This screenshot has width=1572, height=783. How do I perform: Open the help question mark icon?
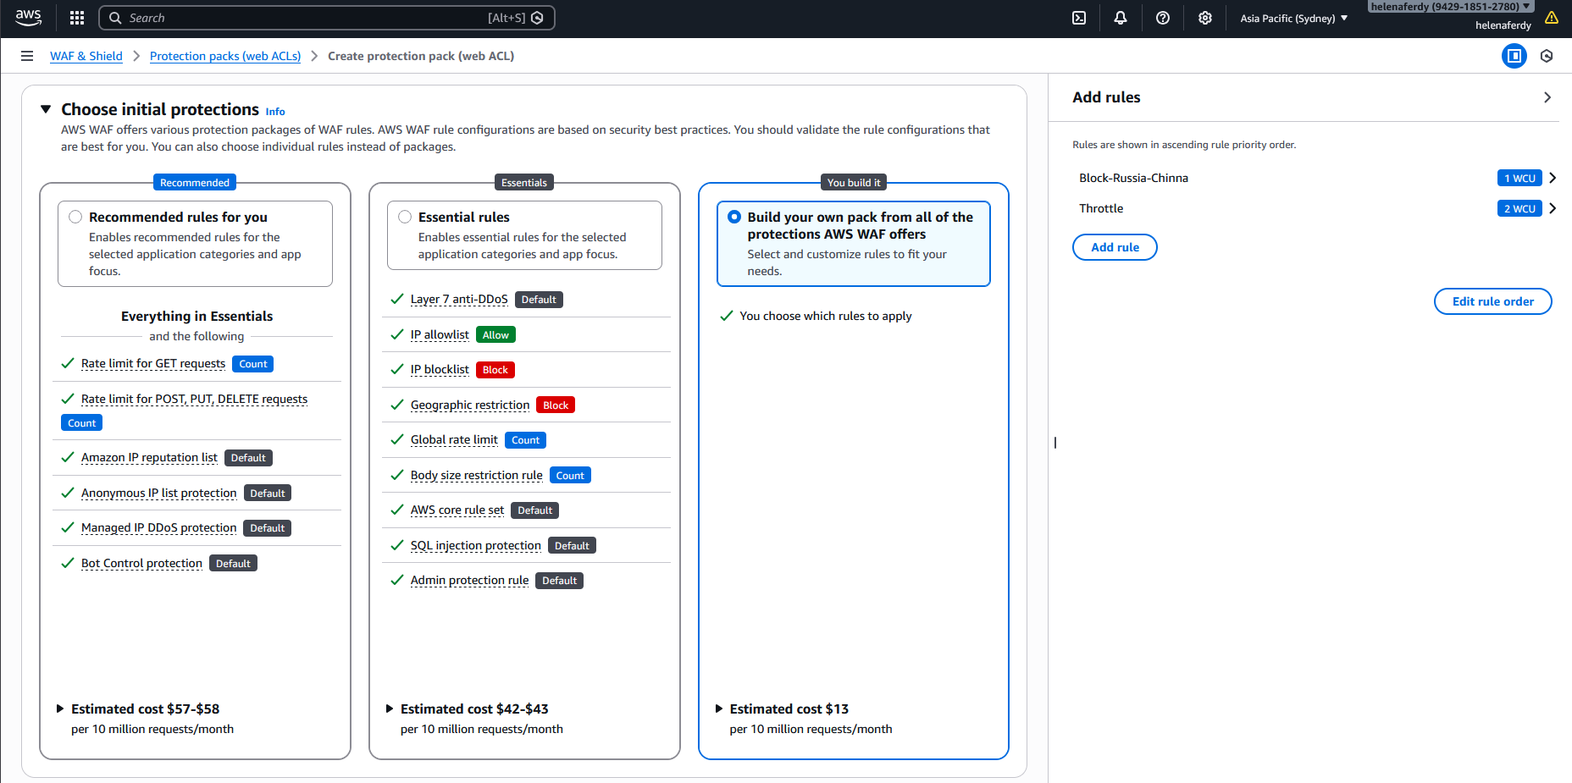1163,18
